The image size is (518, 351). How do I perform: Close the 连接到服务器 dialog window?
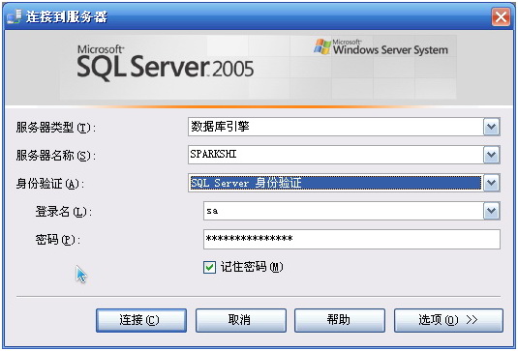click(x=501, y=16)
